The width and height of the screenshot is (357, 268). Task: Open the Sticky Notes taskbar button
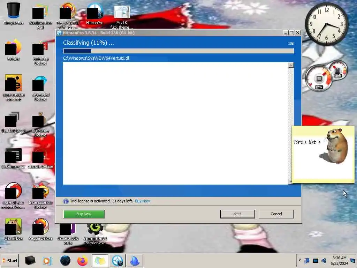click(x=100, y=260)
